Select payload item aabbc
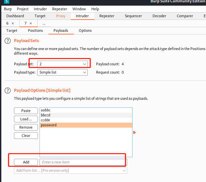Viewport: 206px width, 182px height. 86,110
